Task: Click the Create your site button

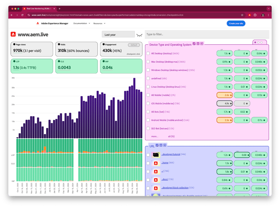Action: tap(236, 24)
